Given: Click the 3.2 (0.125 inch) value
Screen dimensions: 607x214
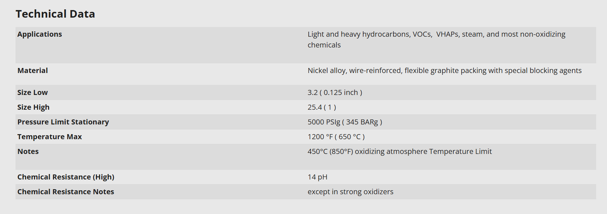Looking at the screenshot, I should point(335,92).
